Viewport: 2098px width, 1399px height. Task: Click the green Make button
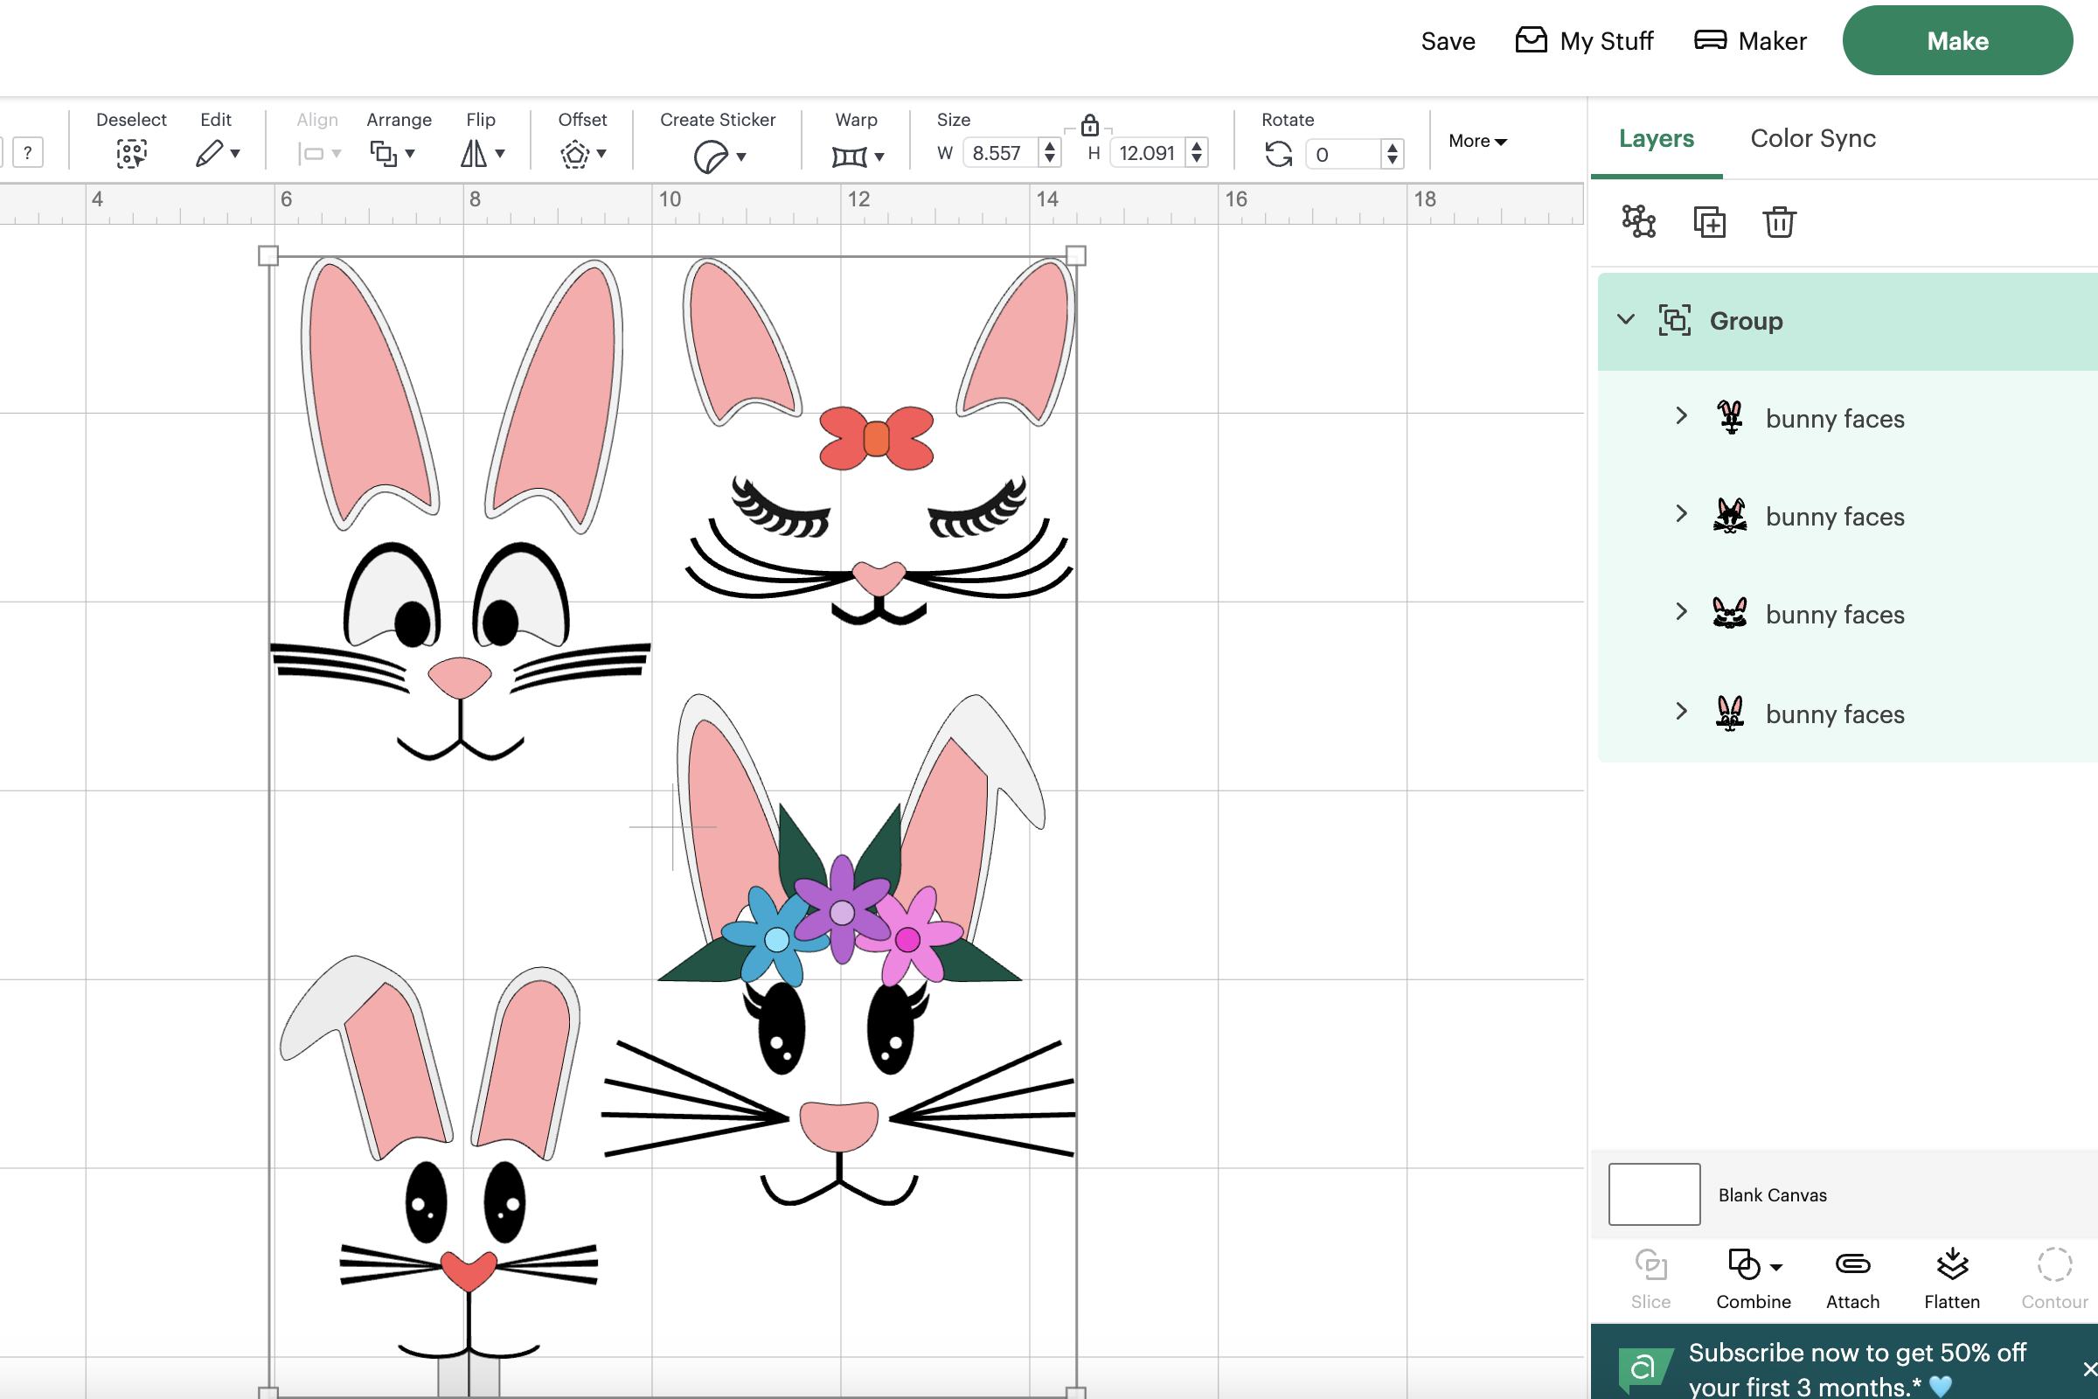tap(1957, 40)
